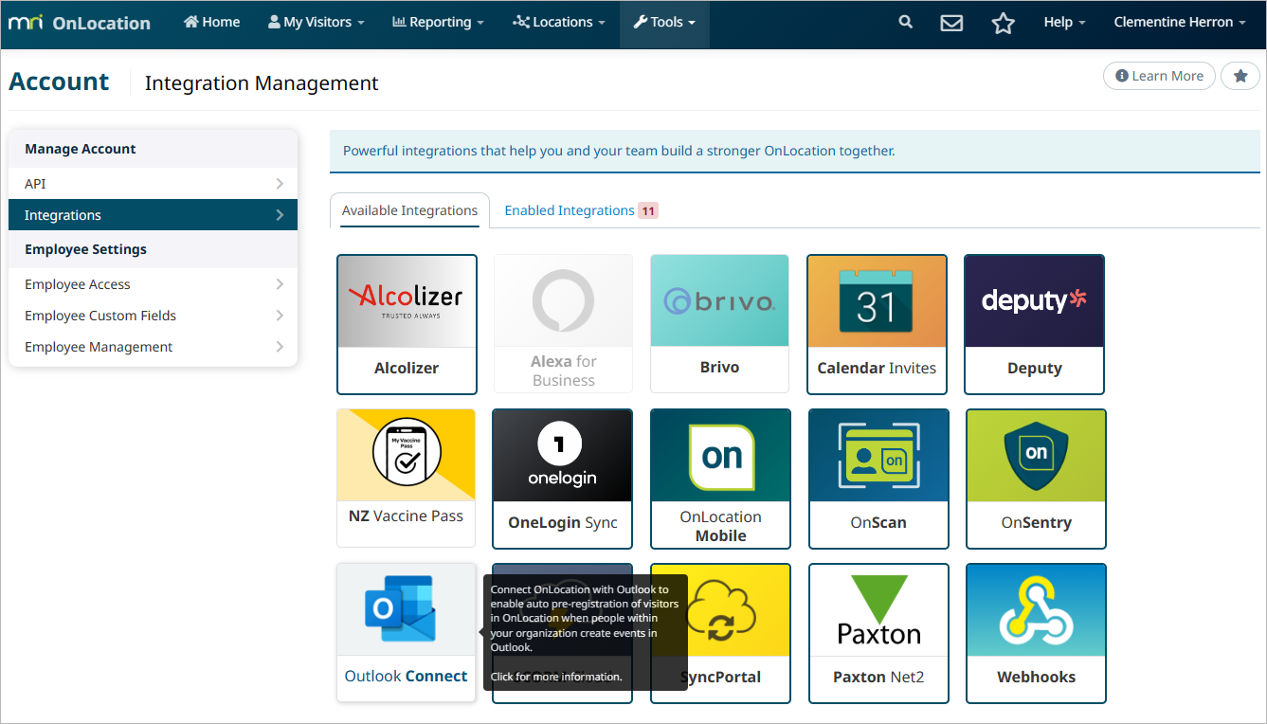Open the My Visitors dropdown menu
1267x724 pixels.
pos(316,22)
